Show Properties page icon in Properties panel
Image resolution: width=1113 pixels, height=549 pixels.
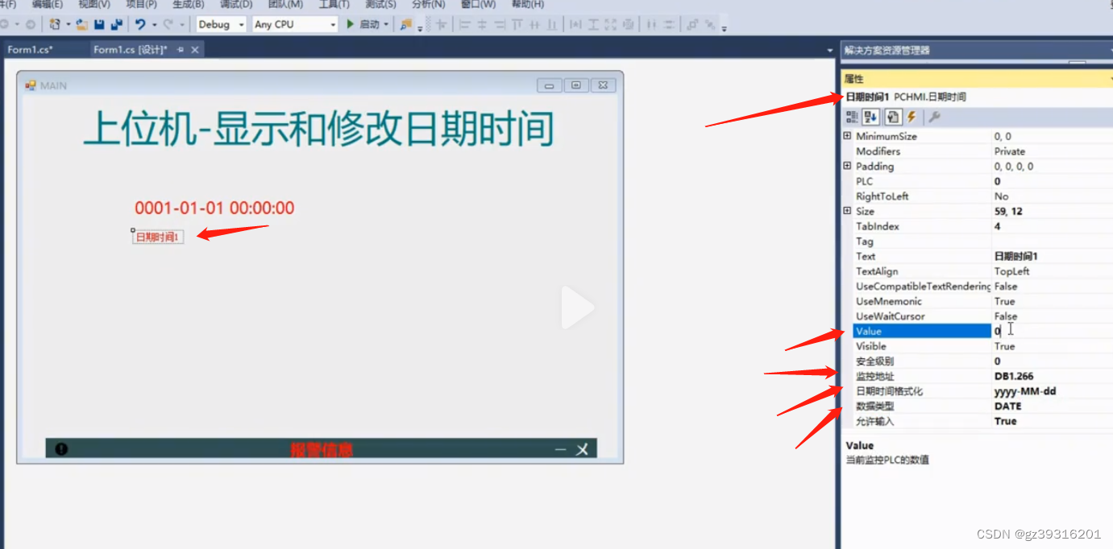(893, 118)
